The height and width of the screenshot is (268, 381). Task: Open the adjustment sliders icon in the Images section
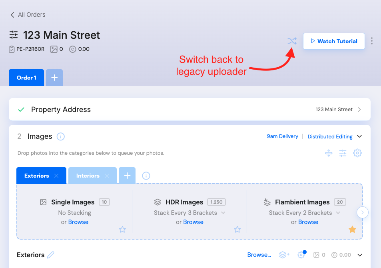[x=343, y=153]
